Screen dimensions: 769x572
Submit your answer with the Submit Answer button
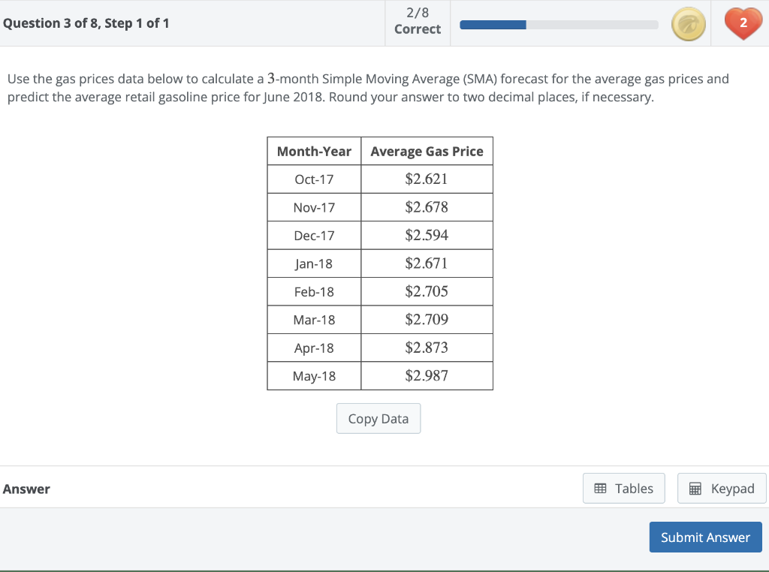(x=705, y=537)
